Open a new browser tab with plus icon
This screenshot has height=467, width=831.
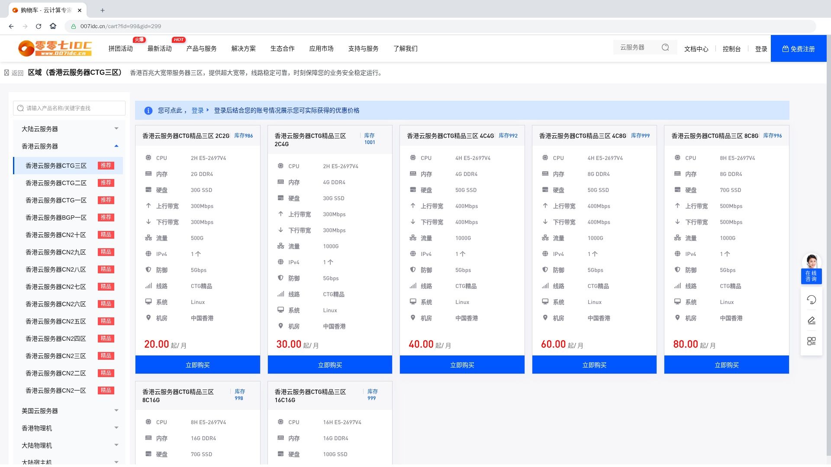[103, 10]
